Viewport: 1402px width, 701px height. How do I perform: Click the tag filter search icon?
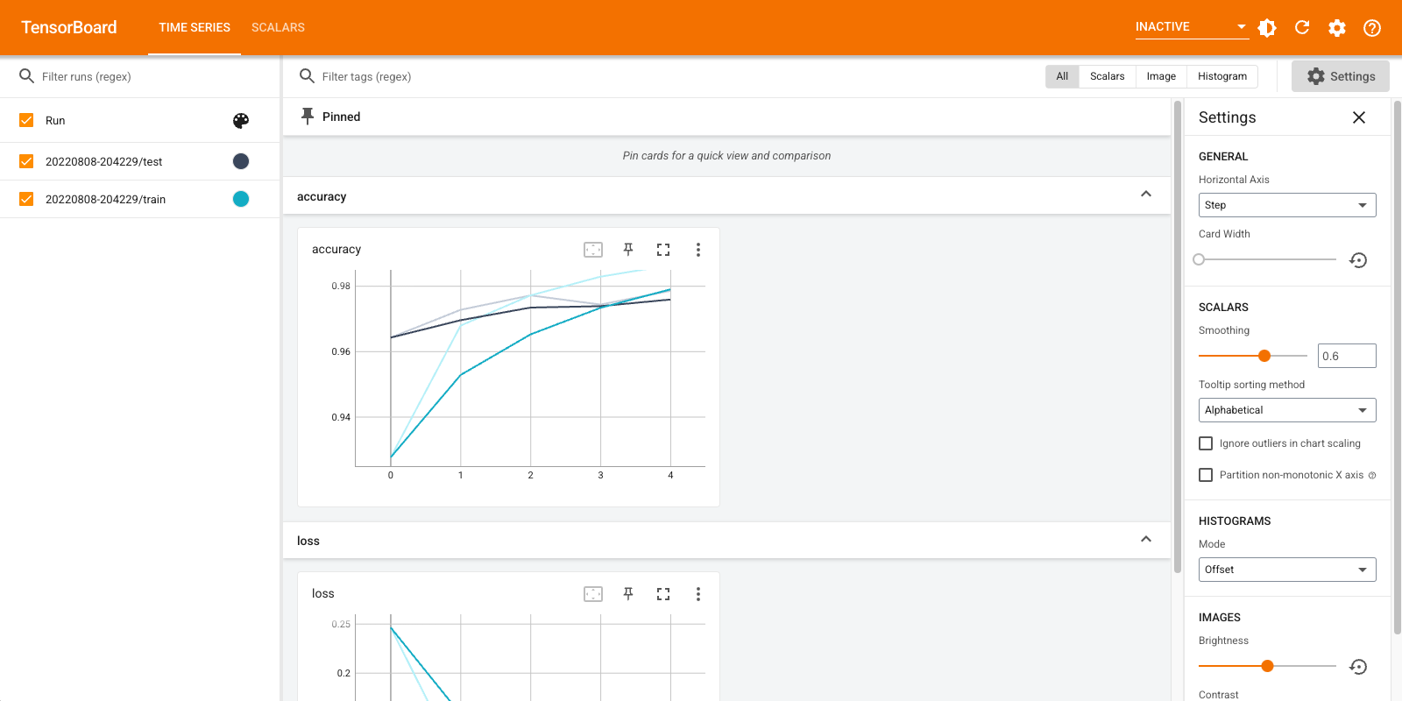307,76
